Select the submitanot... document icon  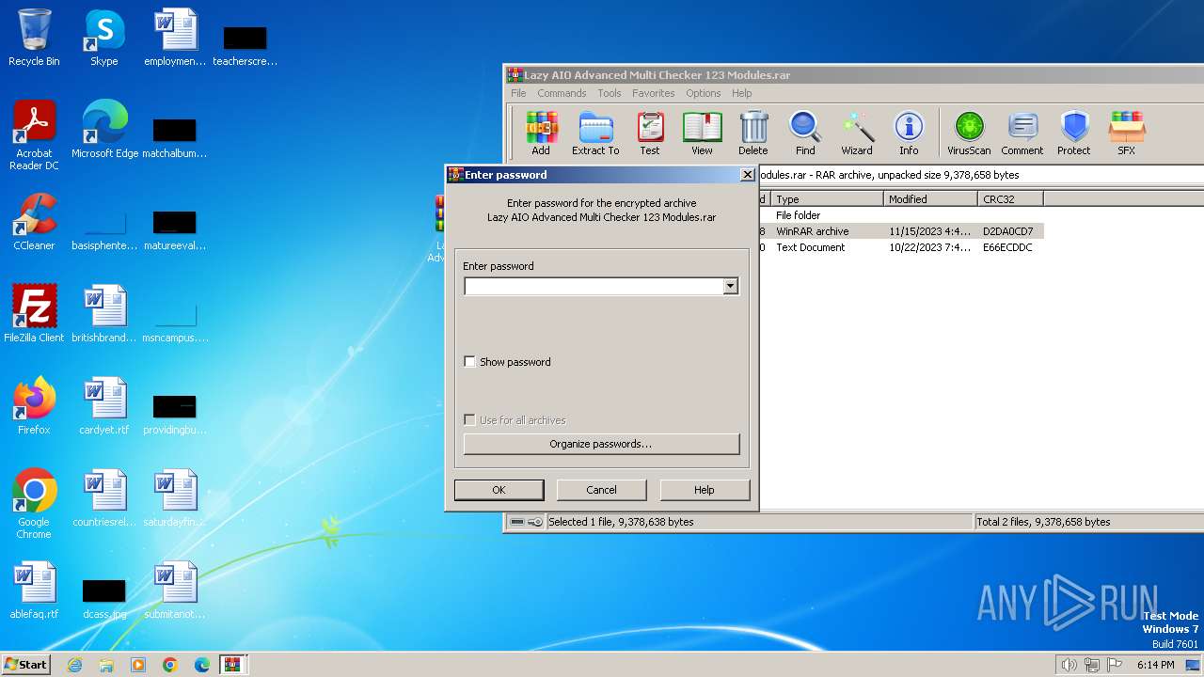[175, 590]
